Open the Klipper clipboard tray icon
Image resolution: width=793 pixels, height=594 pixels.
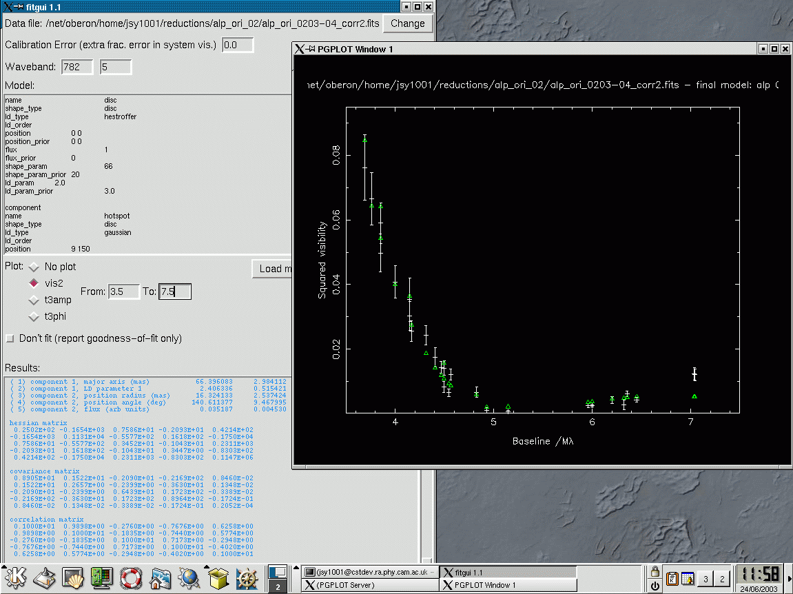(x=670, y=579)
